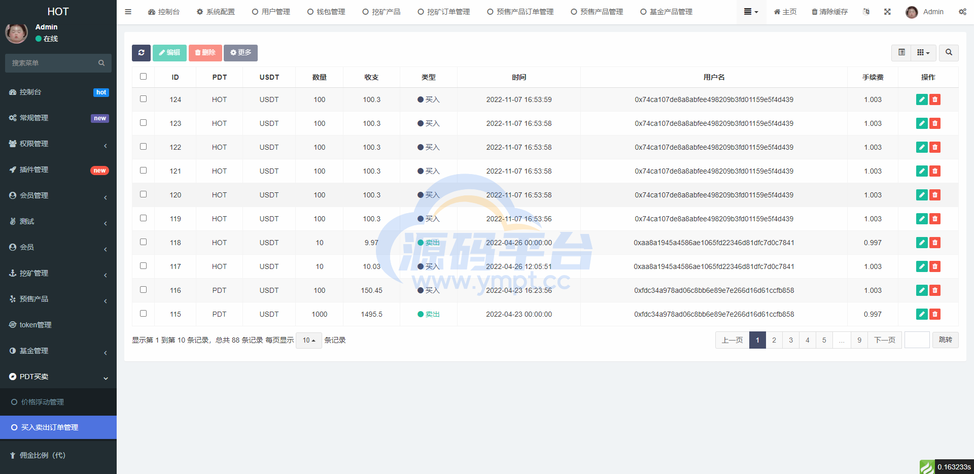
Task: Delete row 116 with the red trash icon
Action: (935, 290)
